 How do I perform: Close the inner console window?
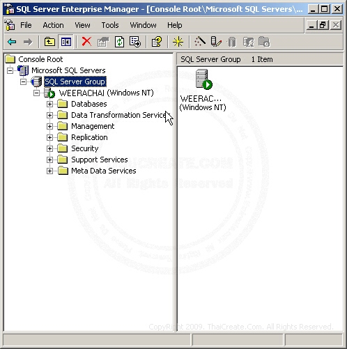(336, 25)
